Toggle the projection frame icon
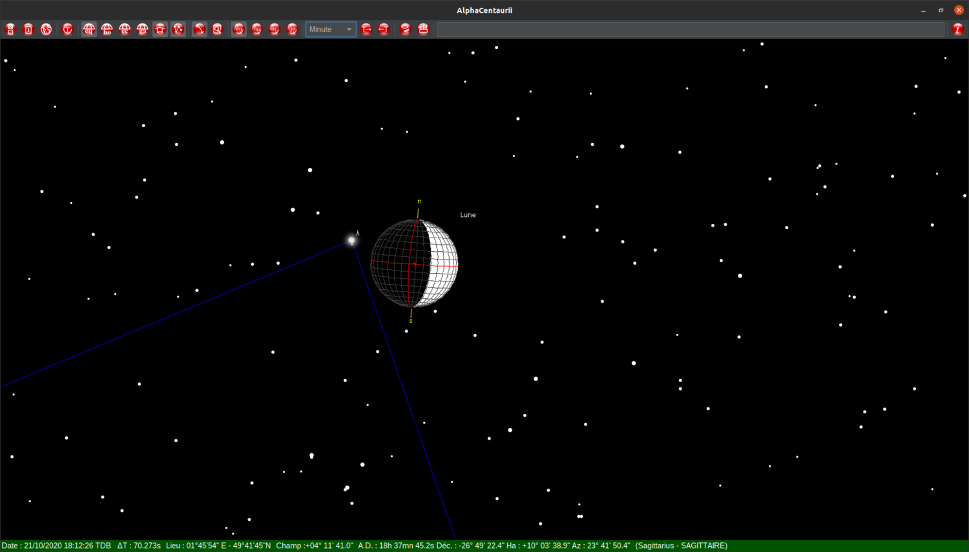Screen dimensions: 969x552 click(x=160, y=28)
